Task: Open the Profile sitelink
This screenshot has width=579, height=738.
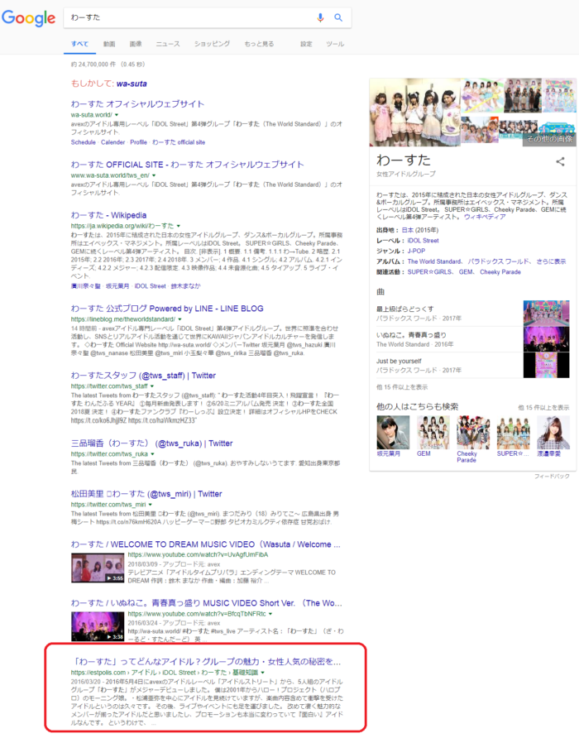Action: [138, 142]
